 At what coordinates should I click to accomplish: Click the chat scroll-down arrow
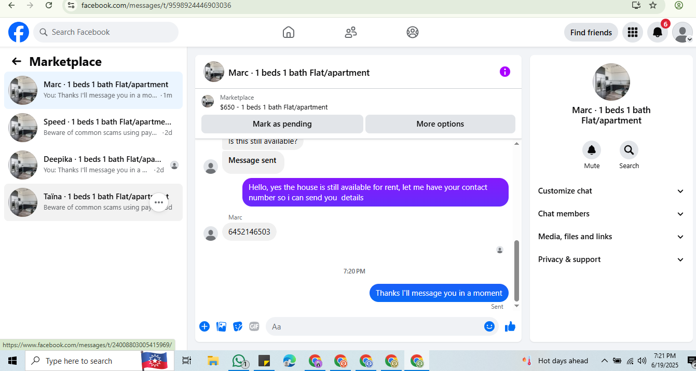(516, 306)
